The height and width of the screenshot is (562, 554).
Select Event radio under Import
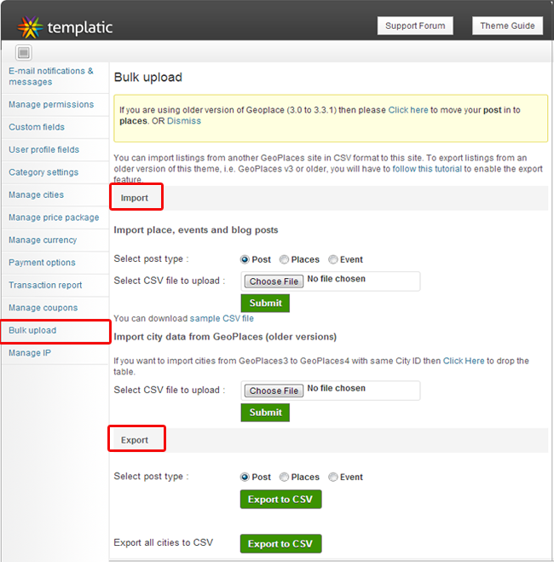coord(333,259)
